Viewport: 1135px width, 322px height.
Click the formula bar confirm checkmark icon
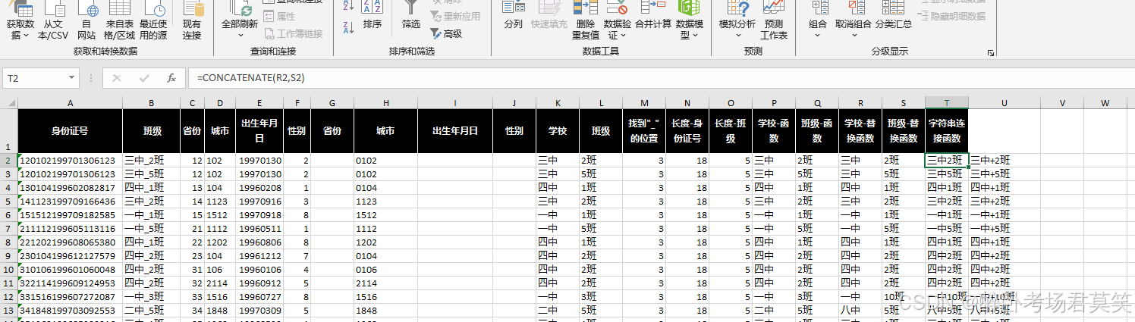click(144, 78)
